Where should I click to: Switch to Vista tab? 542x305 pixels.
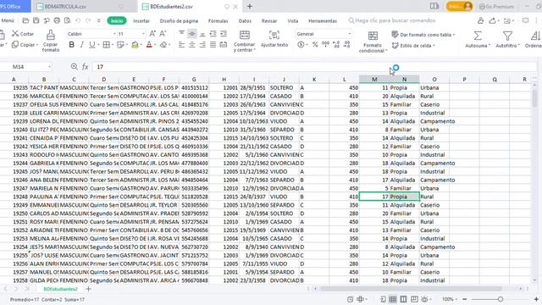[292, 20]
